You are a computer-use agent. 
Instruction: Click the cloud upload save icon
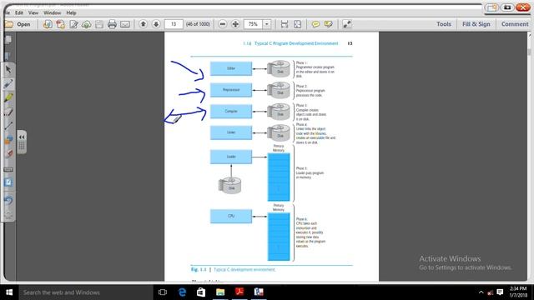87,24
